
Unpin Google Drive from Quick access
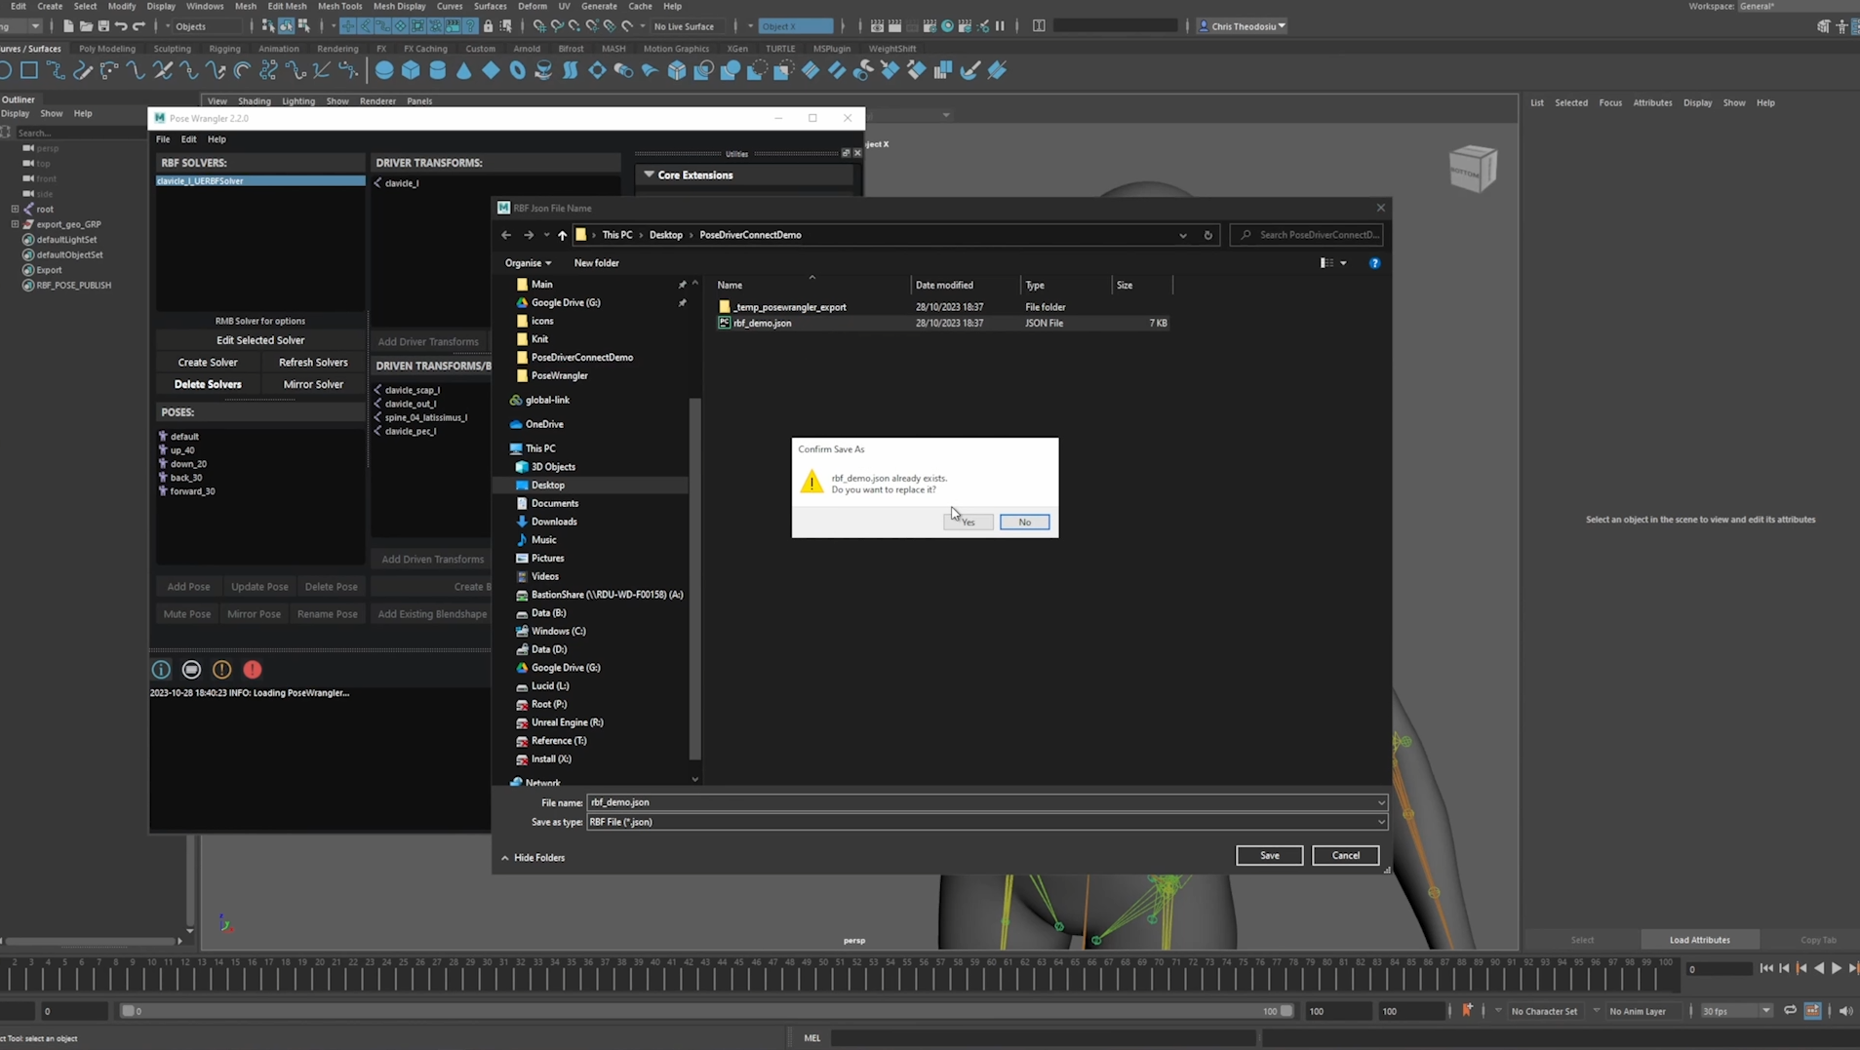[x=683, y=302]
